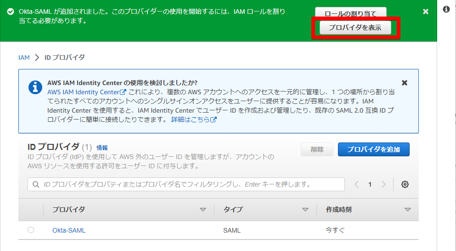Click the プロバイダを表示 button
Viewport: 456px width, 251px height.
tap(355, 28)
